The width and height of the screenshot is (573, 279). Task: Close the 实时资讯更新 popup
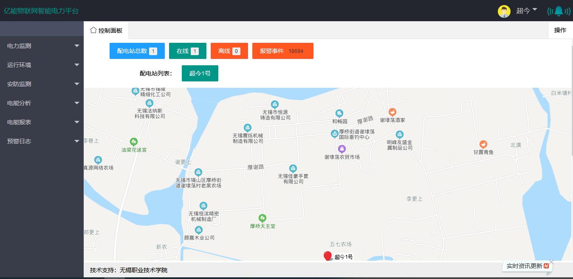pyautogui.click(x=551, y=262)
